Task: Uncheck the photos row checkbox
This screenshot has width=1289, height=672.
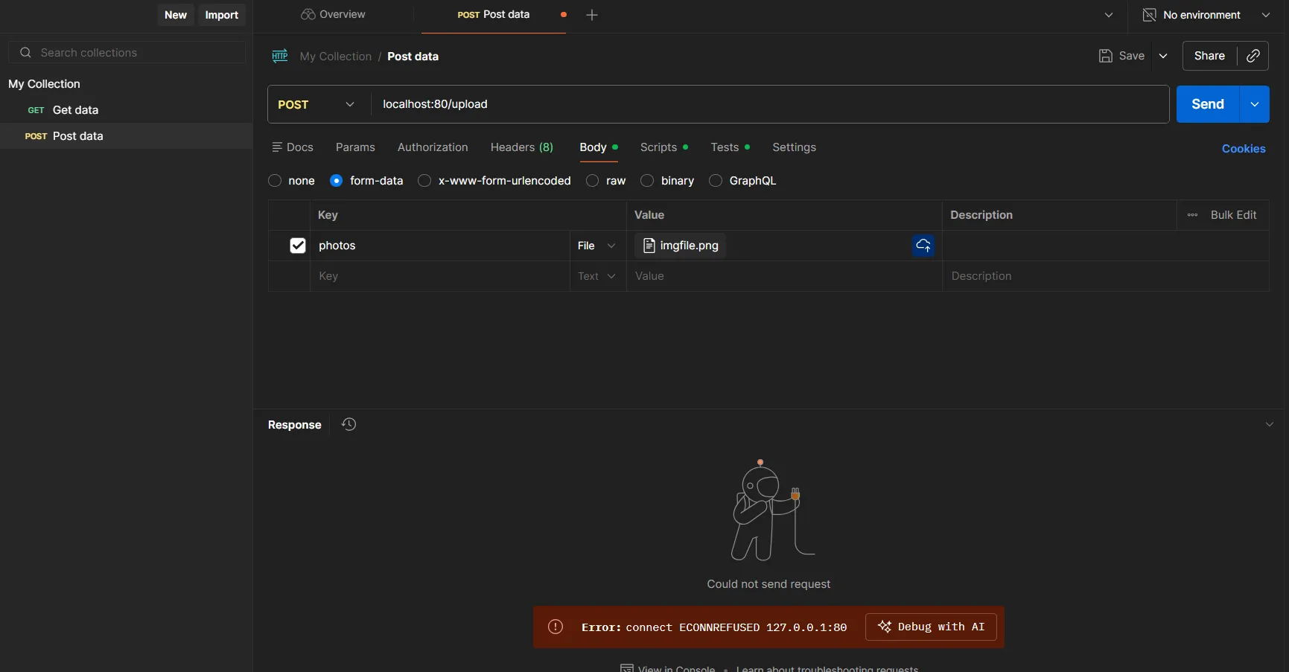Action: [298, 246]
